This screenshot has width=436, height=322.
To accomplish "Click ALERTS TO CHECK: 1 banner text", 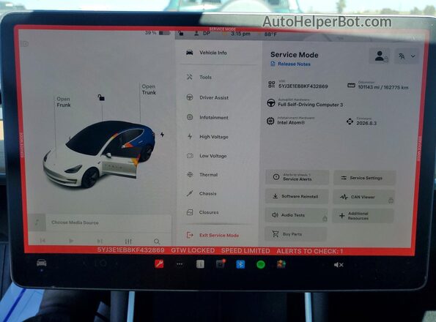I will click(x=309, y=251).
